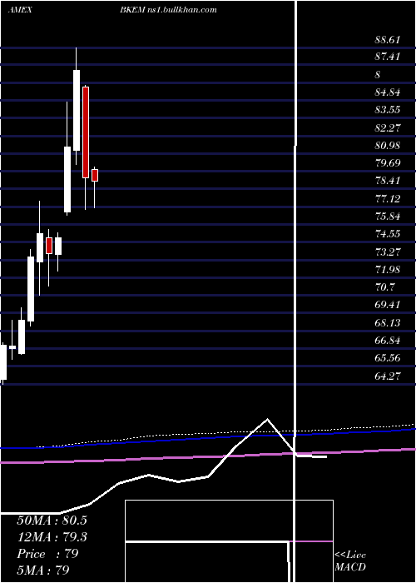Click the 71.98 price axis label

point(388,269)
